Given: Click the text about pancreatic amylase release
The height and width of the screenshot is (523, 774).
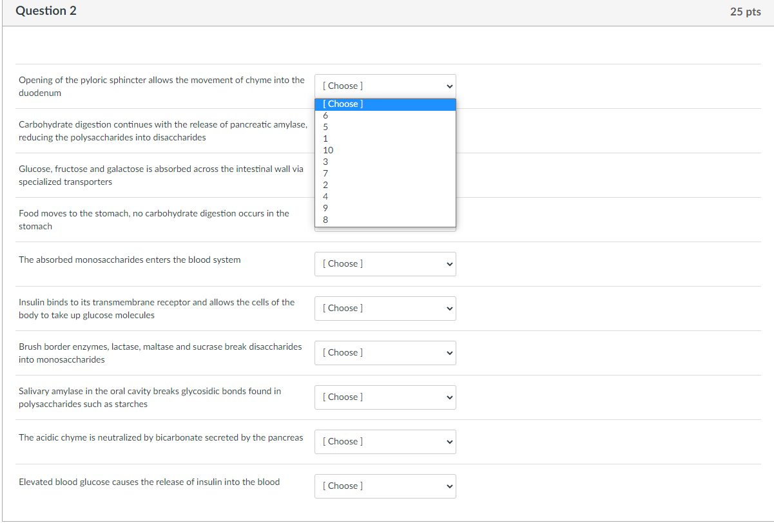Looking at the screenshot, I should click(x=163, y=131).
